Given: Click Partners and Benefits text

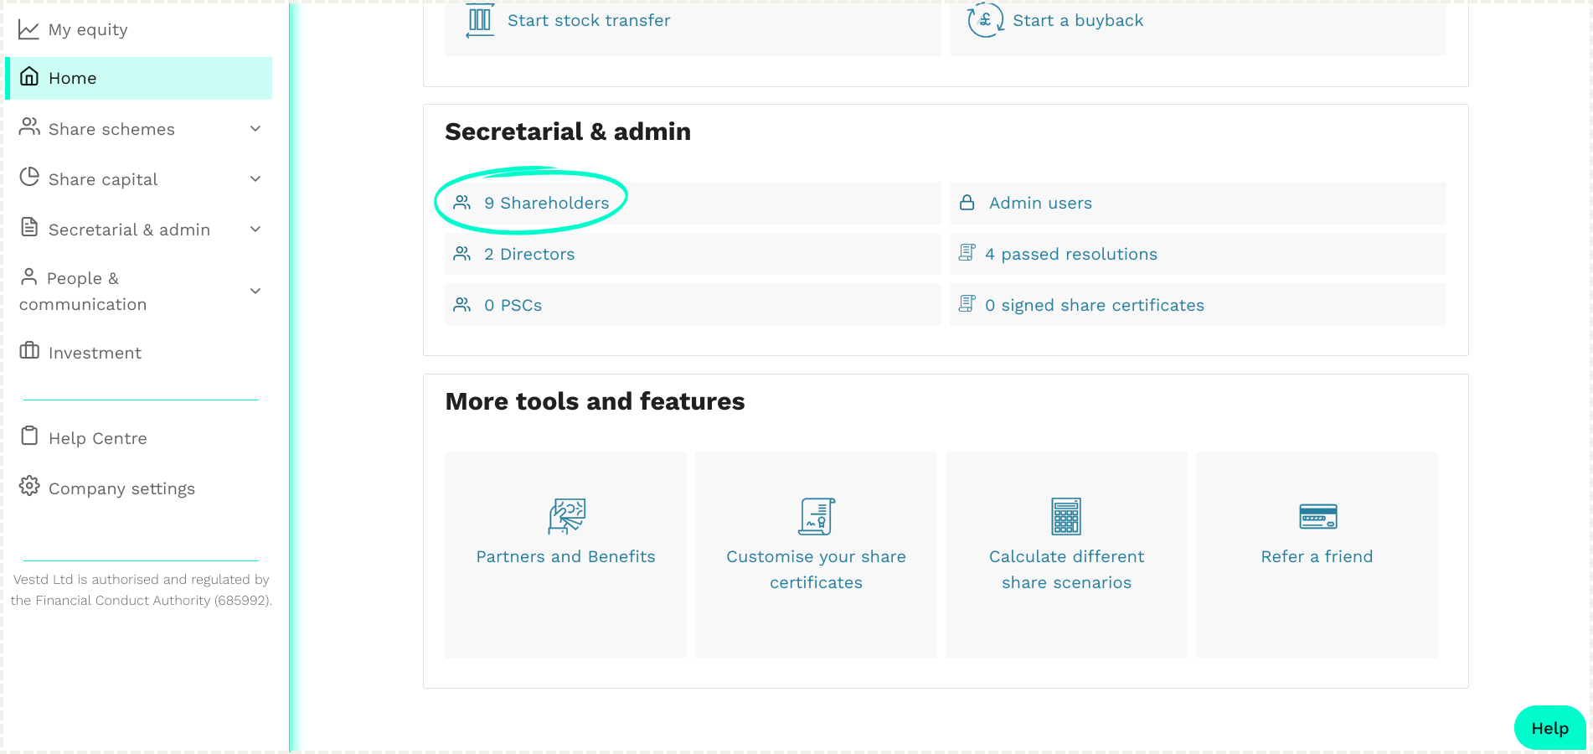Looking at the screenshot, I should (566, 556).
